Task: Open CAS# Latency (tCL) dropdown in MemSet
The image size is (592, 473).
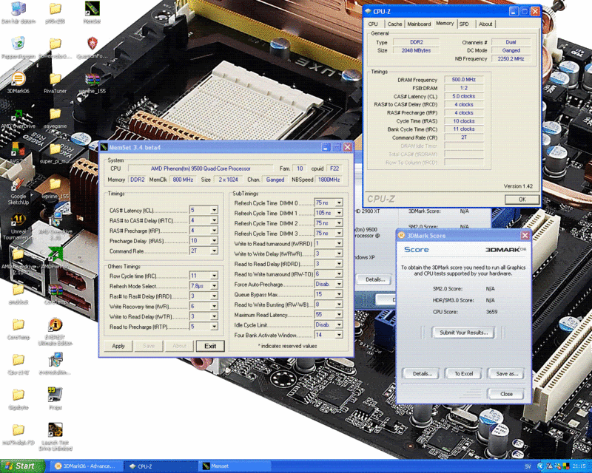Action: [x=214, y=210]
